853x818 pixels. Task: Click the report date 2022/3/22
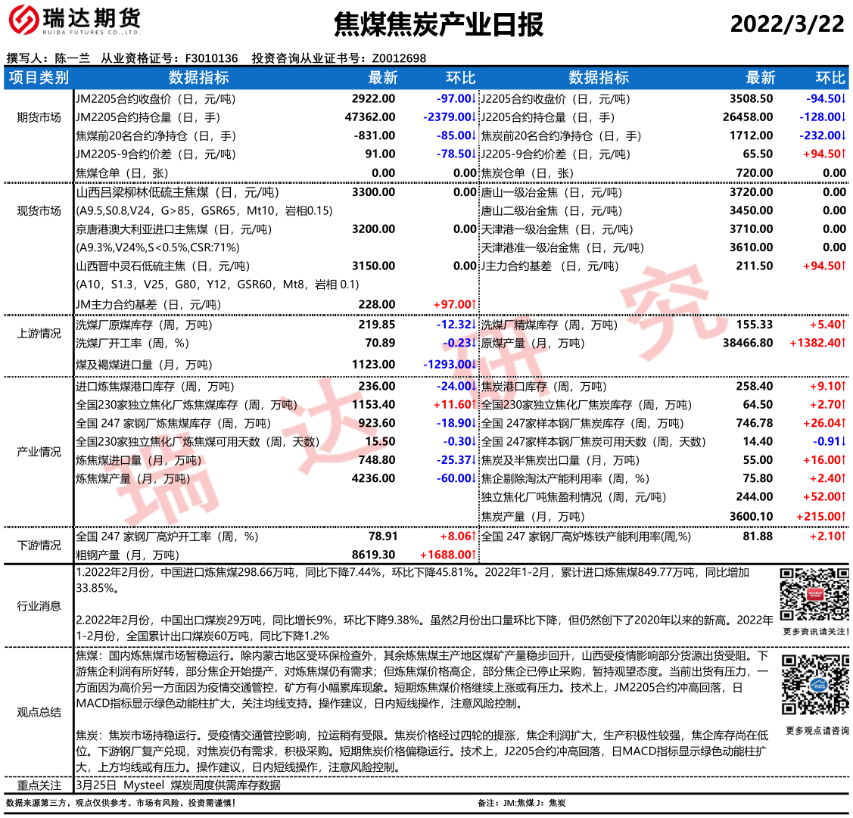pos(786,23)
